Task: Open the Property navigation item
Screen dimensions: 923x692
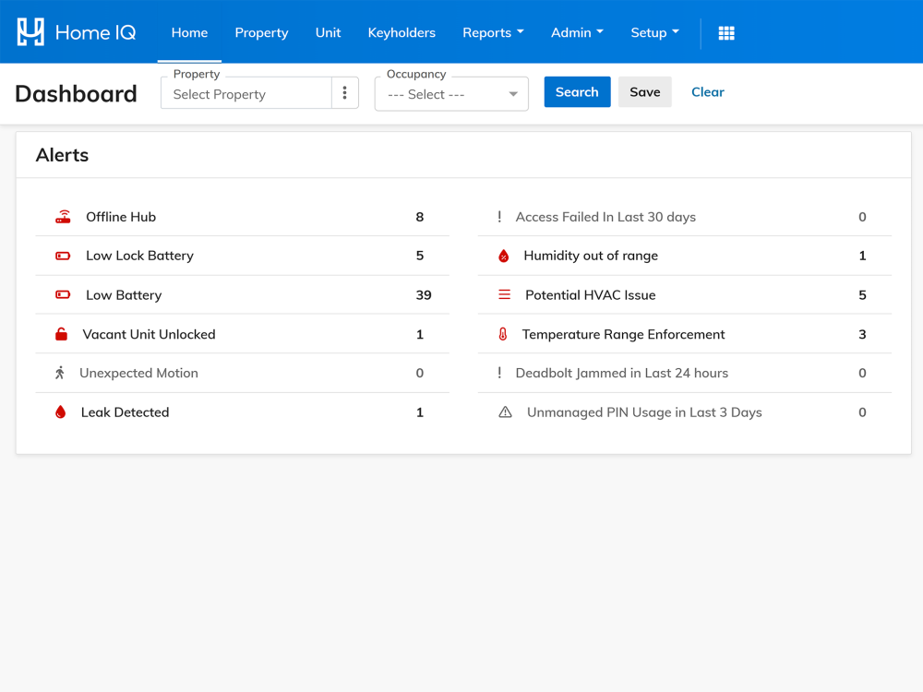Action: 261,33
